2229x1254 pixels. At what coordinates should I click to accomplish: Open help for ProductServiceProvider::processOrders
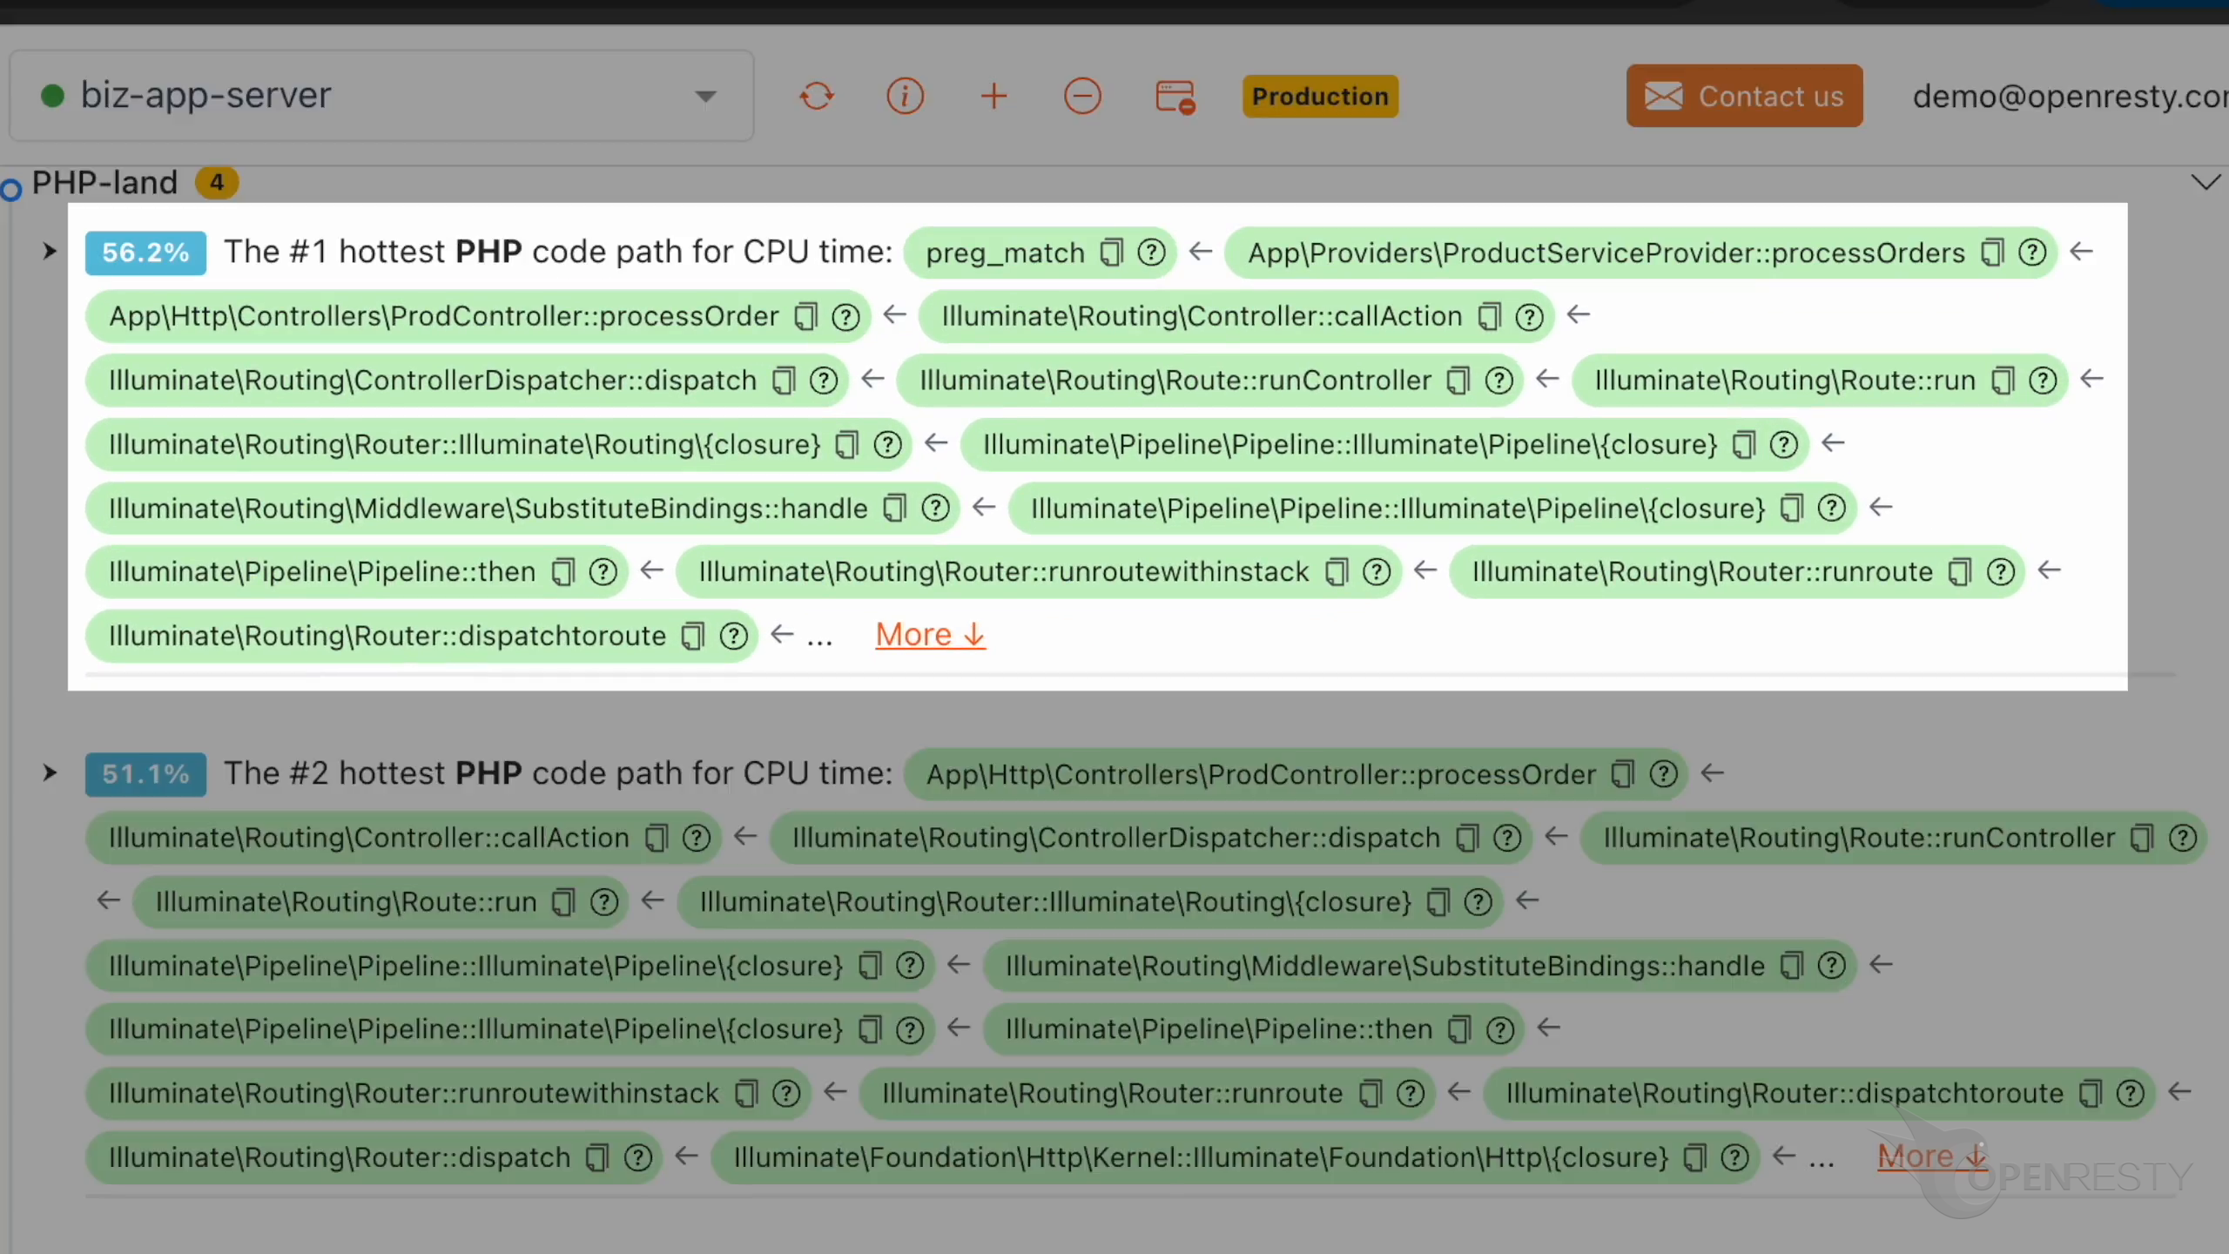(x=2032, y=253)
